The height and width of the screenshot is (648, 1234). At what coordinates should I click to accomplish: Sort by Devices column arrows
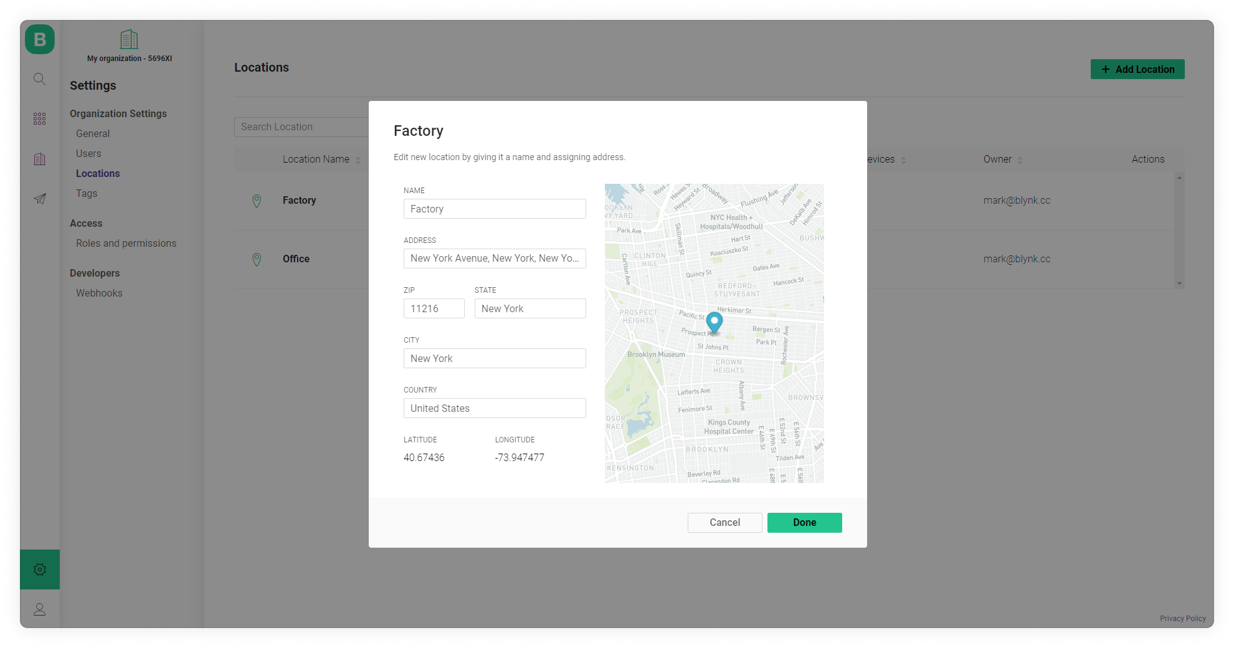click(x=903, y=160)
